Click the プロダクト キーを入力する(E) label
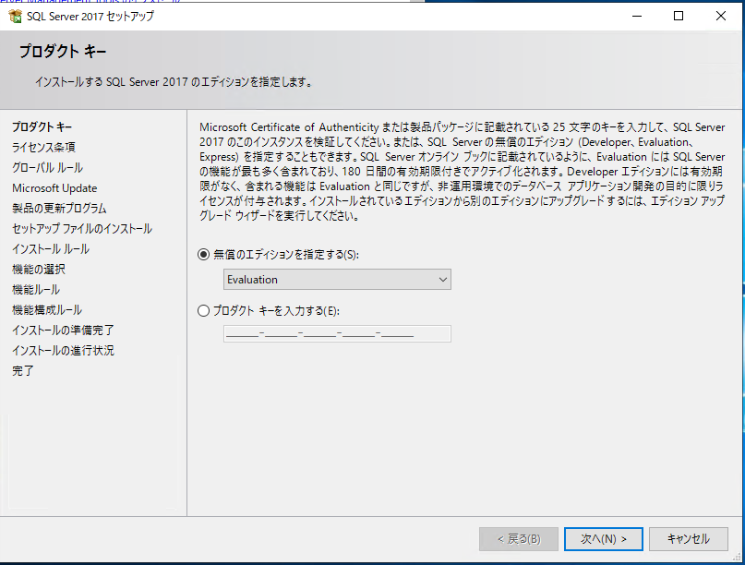This screenshot has width=745, height=565. pyautogui.click(x=277, y=311)
